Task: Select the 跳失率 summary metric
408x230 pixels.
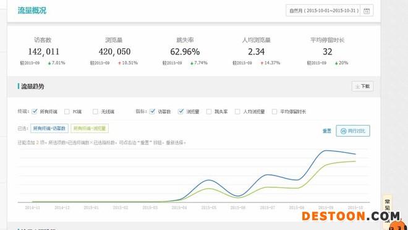Action: pos(185,51)
